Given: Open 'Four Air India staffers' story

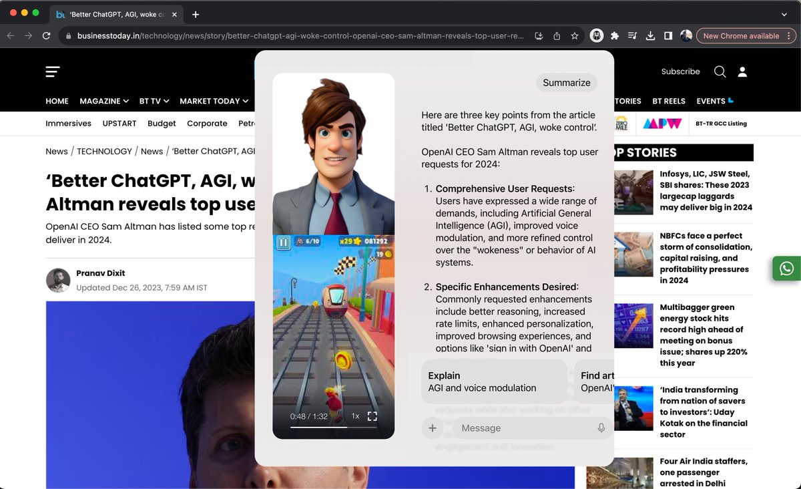Looking at the screenshot, I should [704, 472].
